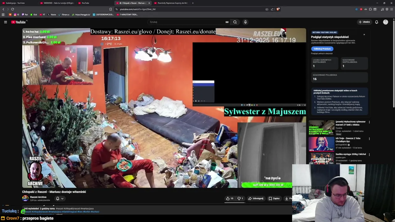Click the browser address bar URL
Image resolution: width=395 pixels, height=222 pixels.
tap(138, 9)
